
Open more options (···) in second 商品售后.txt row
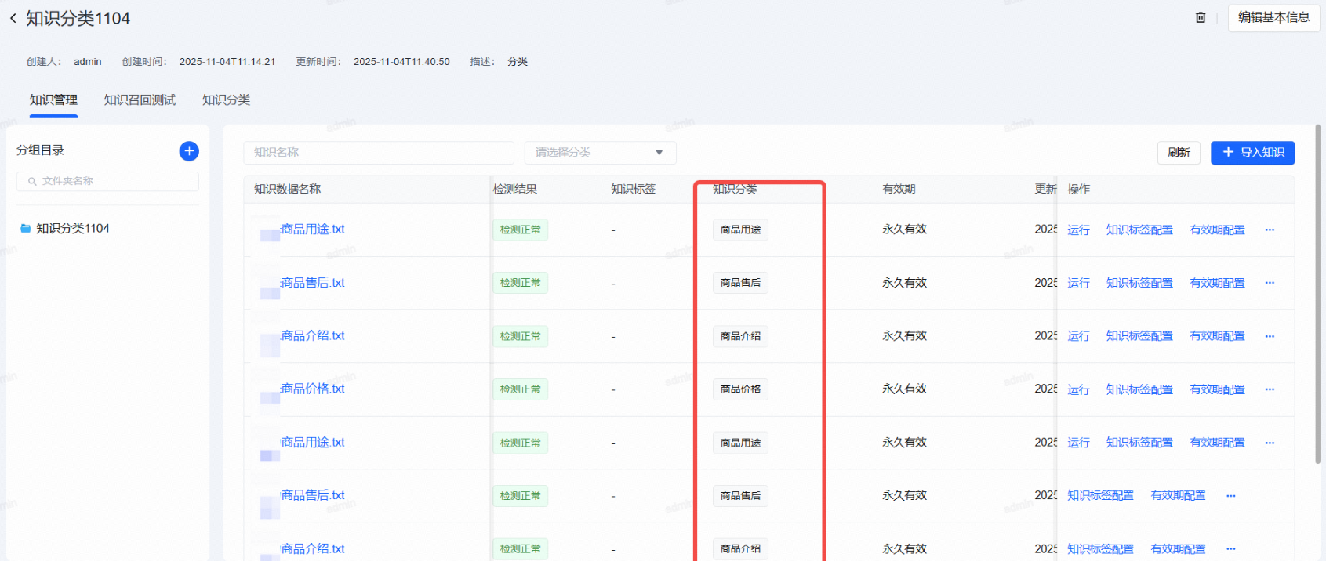point(1231,496)
